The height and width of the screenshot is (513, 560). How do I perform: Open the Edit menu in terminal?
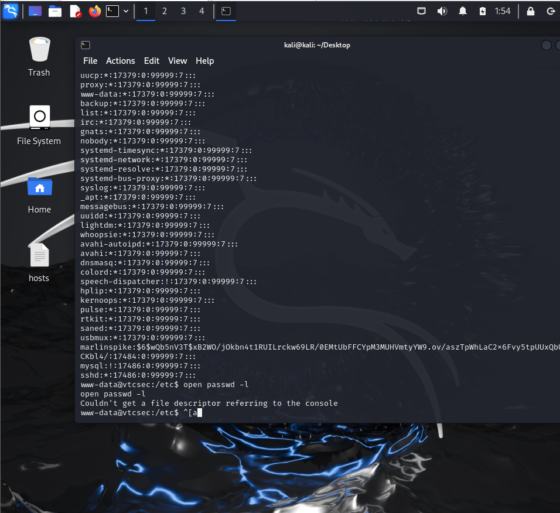[152, 61]
